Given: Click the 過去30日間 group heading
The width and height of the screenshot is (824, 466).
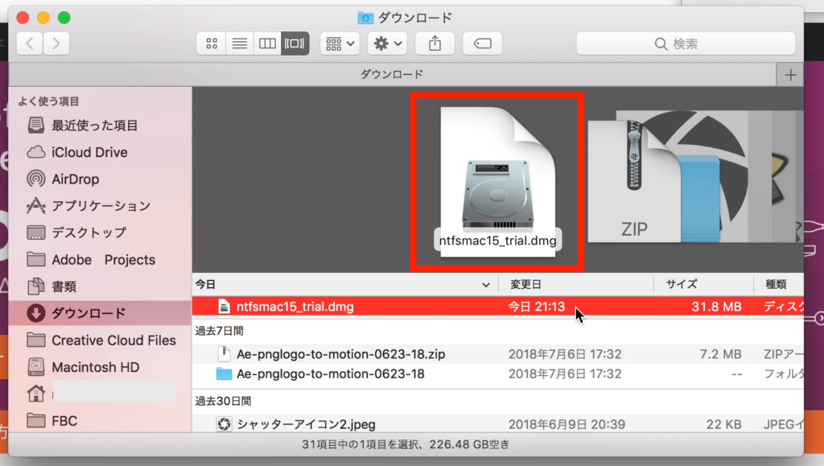Looking at the screenshot, I should [x=223, y=402].
